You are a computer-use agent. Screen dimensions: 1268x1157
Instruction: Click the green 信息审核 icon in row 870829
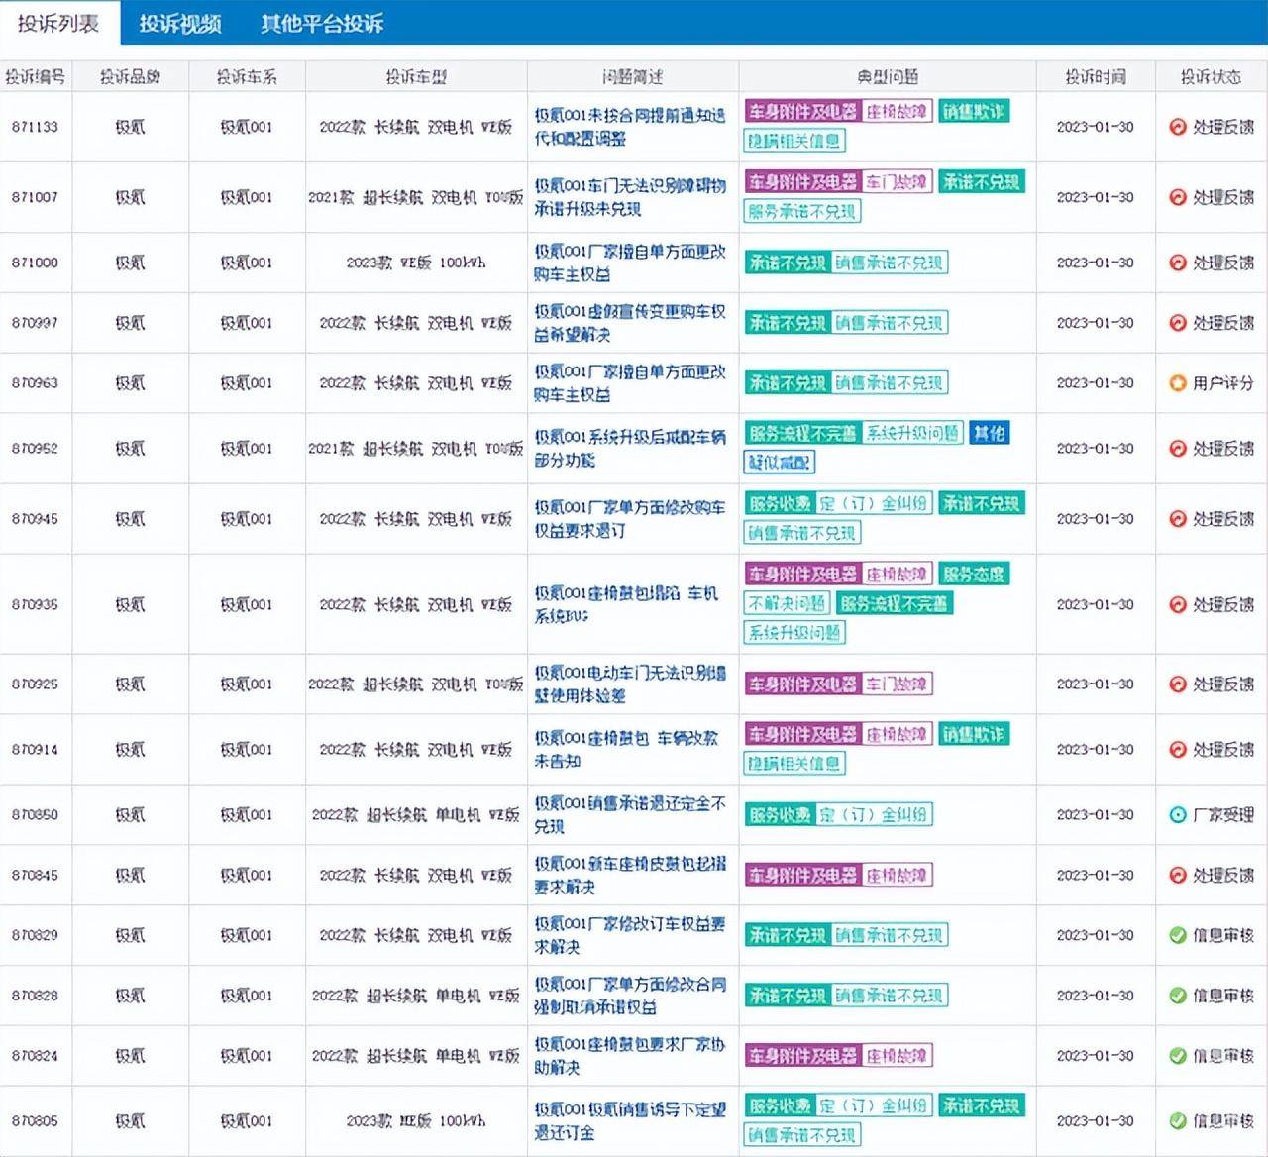(1177, 935)
